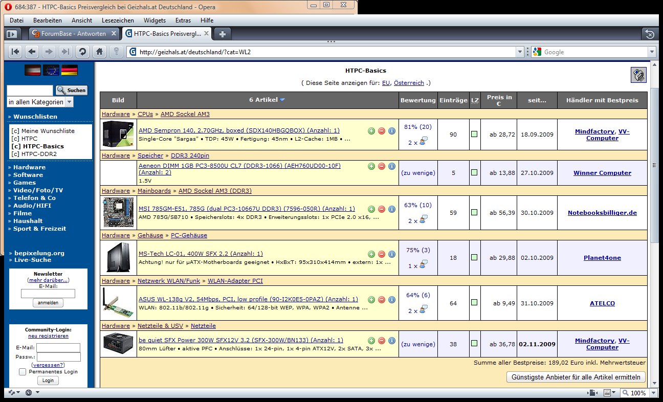
Task: Click 'Günstigste Anbieter für alle Artikel ermitteln' button
Action: [x=576, y=377]
